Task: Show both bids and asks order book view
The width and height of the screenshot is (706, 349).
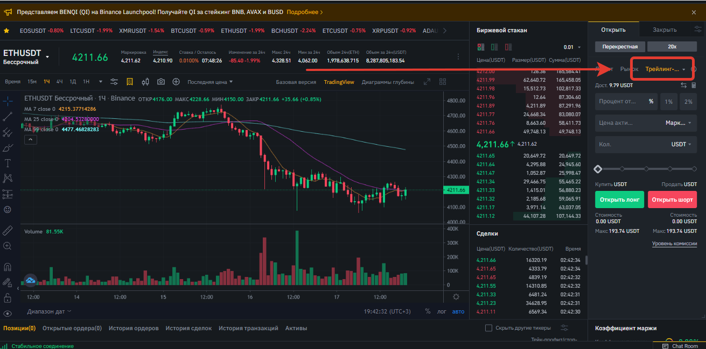Action: tap(480, 47)
